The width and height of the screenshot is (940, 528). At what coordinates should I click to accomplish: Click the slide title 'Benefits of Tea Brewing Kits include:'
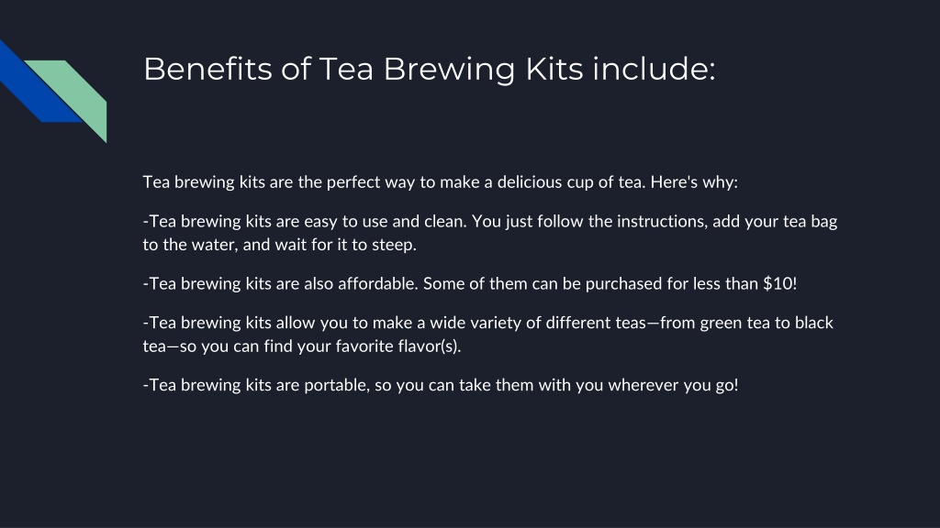[x=430, y=69]
